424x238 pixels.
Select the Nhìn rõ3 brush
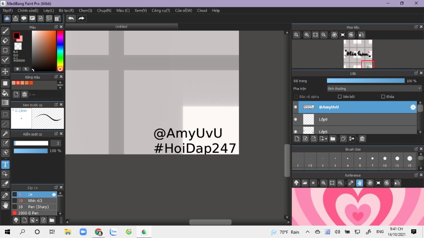[34, 200]
